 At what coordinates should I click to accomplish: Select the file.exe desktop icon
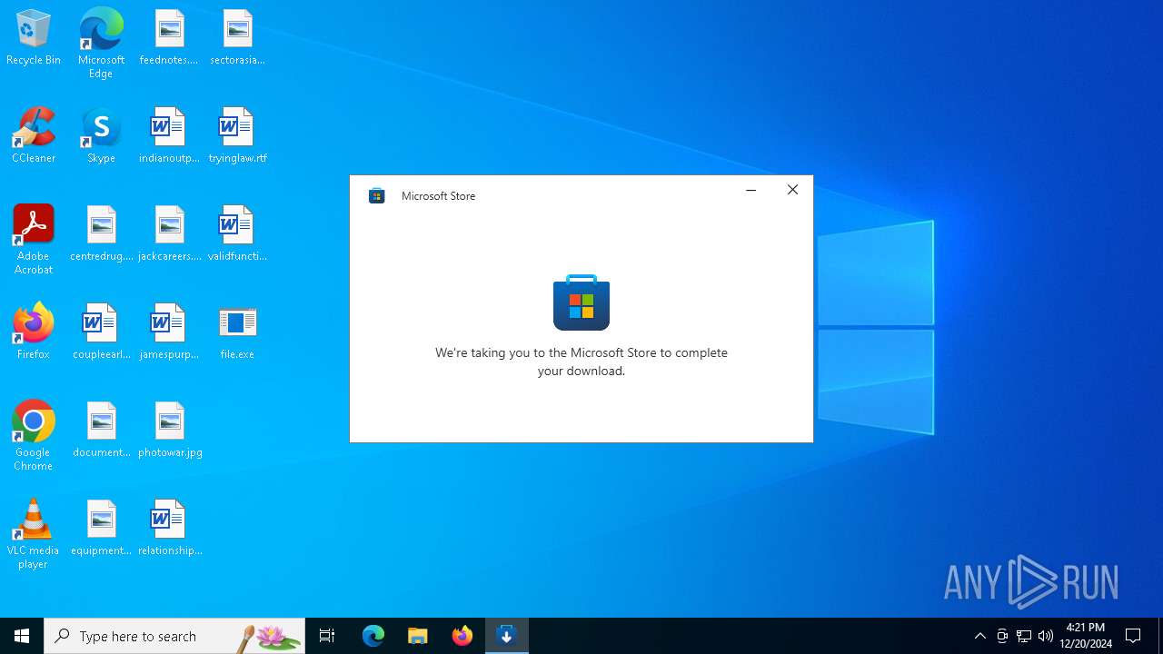[237, 332]
